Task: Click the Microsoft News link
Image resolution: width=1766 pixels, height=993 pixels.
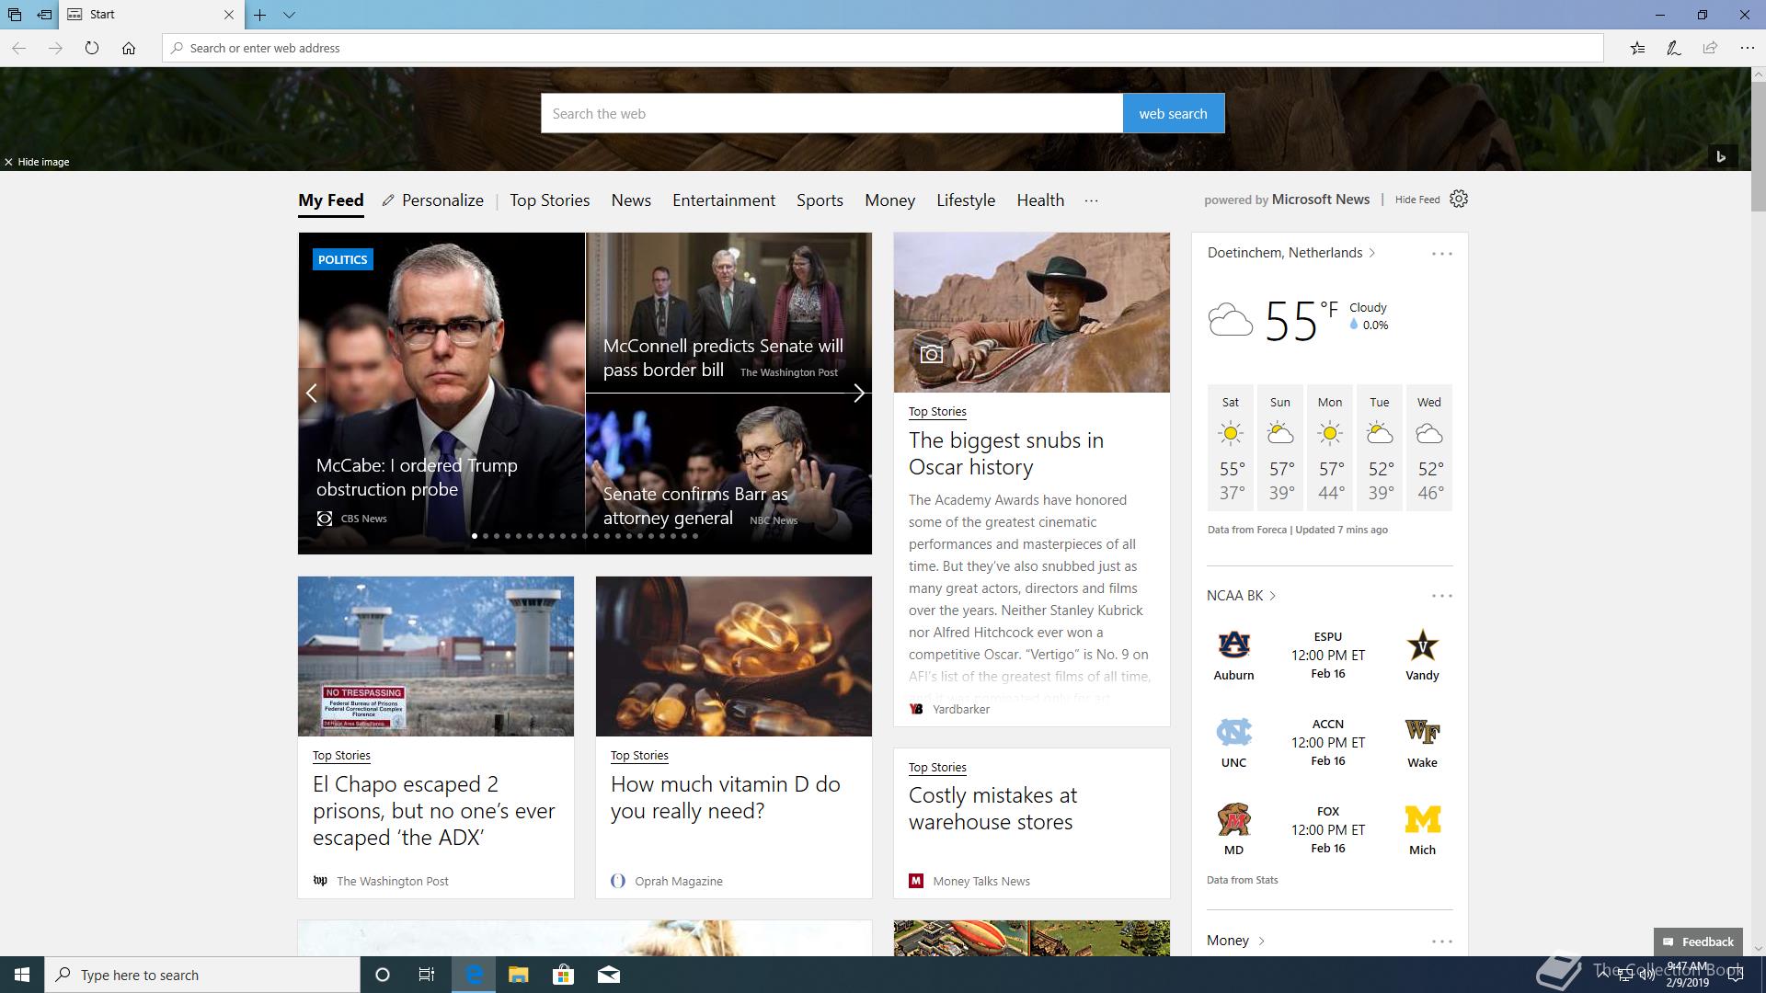Action: pyautogui.click(x=1321, y=200)
